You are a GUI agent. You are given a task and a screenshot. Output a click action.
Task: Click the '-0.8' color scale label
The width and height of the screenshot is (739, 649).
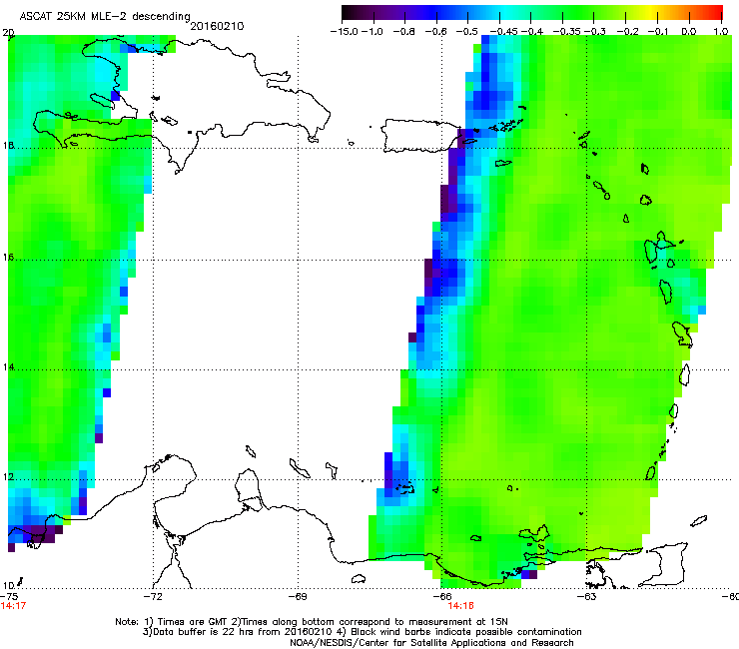coord(403,32)
